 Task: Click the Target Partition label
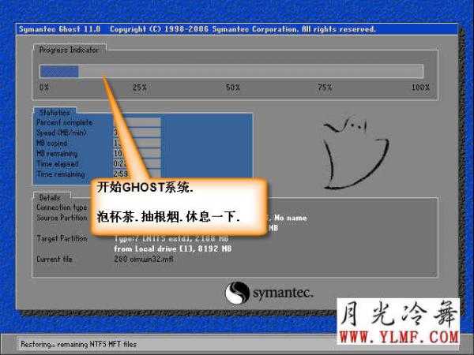62,238
